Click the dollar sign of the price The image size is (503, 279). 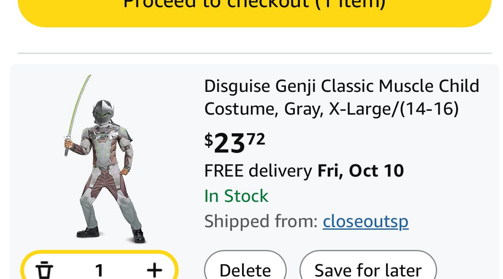(x=209, y=140)
